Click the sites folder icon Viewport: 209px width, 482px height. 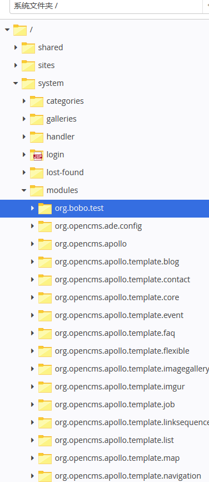(28, 65)
